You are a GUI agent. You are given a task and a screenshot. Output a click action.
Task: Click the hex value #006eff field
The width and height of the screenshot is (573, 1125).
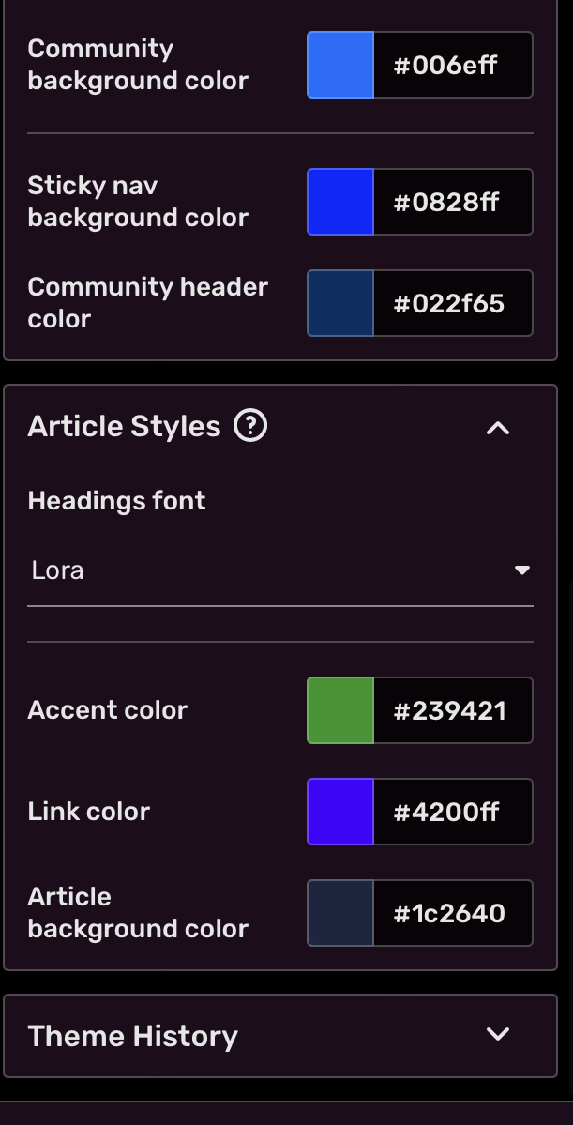[454, 64]
